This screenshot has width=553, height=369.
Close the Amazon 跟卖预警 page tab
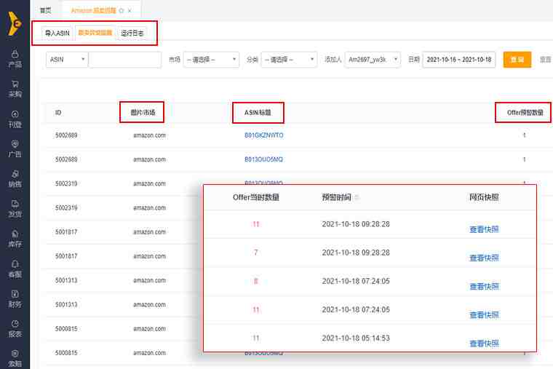click(130, 11)
